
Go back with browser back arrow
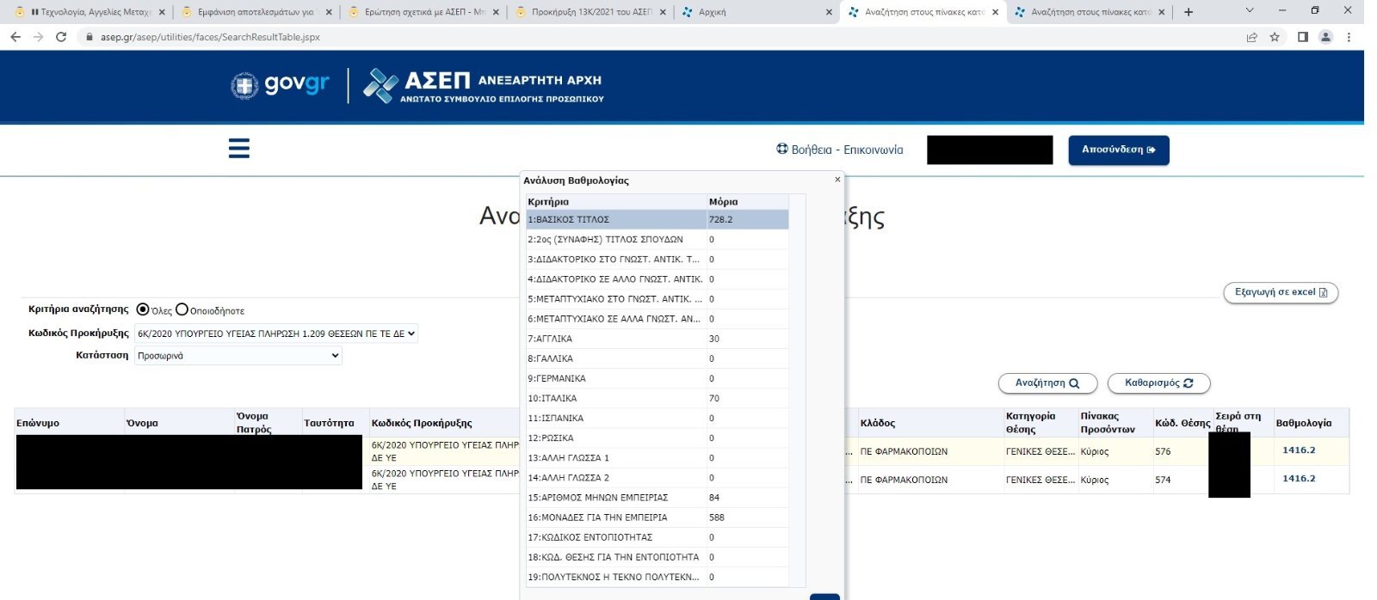click(15, 37)
